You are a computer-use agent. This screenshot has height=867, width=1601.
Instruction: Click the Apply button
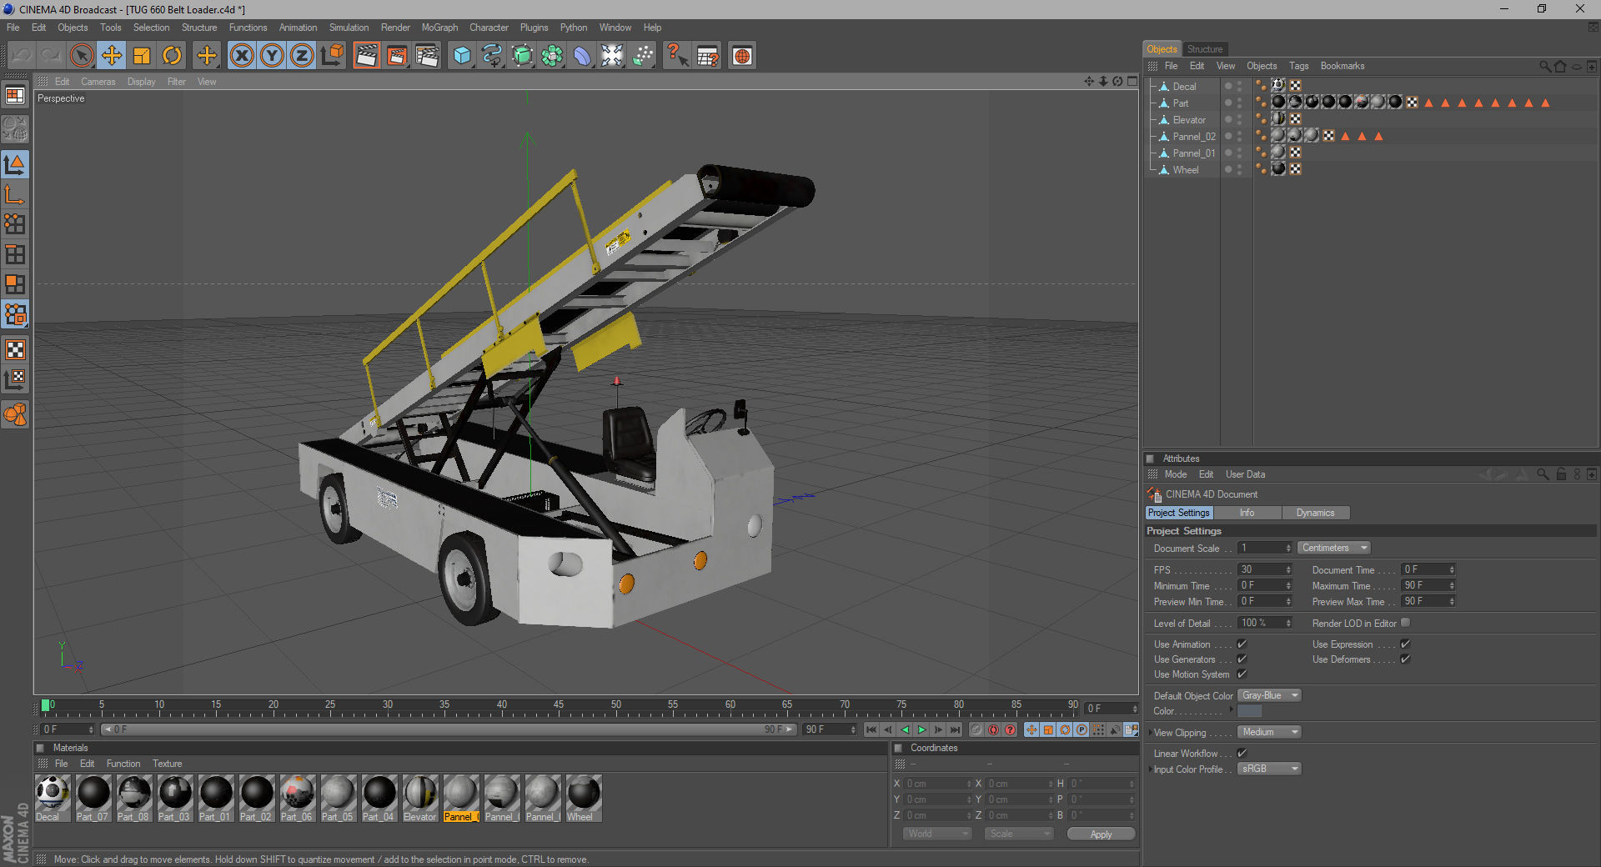[x=1101, y=834]
